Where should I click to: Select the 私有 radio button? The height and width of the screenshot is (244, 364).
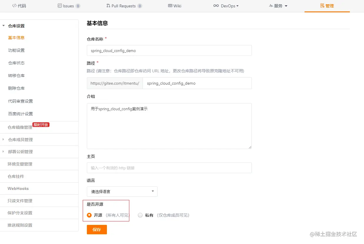[140, 215]
